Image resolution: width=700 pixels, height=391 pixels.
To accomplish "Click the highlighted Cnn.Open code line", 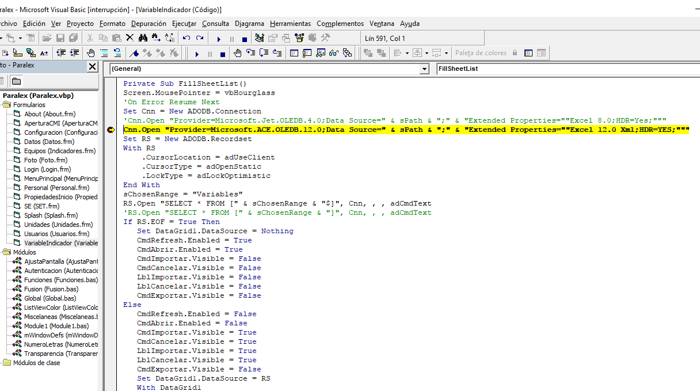I will coord(406,130).
